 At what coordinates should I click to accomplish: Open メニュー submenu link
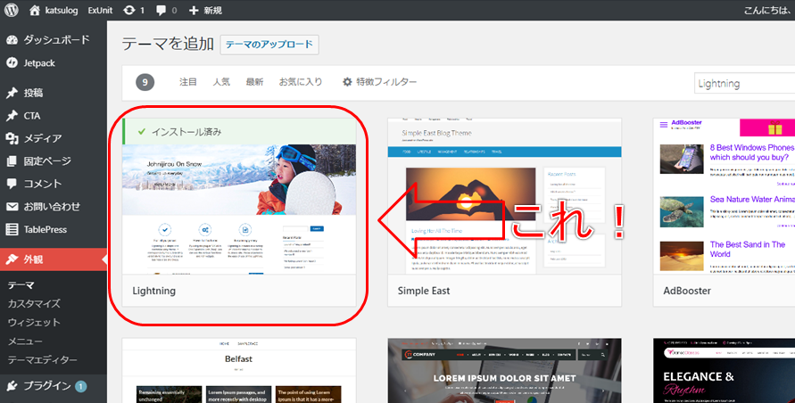coord(25,341)
